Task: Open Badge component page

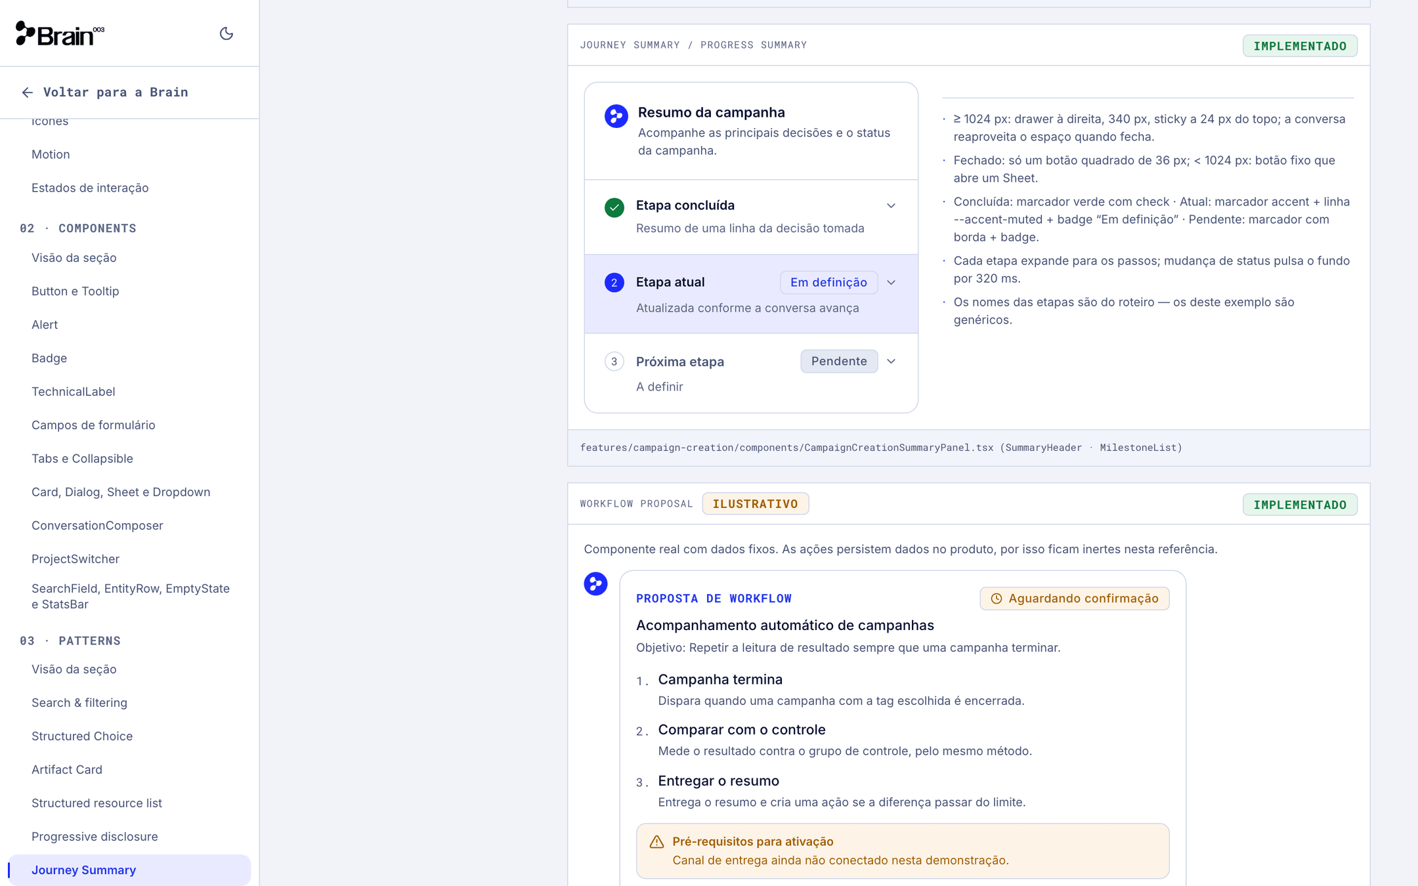Action: point(49,358)
